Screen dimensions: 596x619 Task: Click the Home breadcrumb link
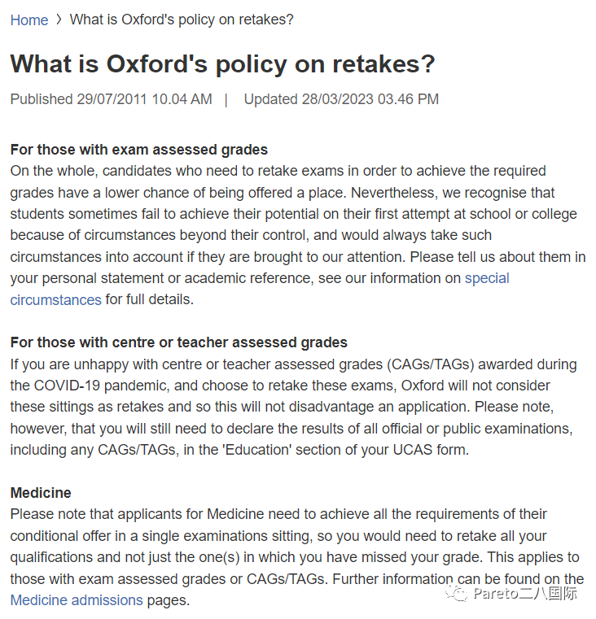click(29, 20)
